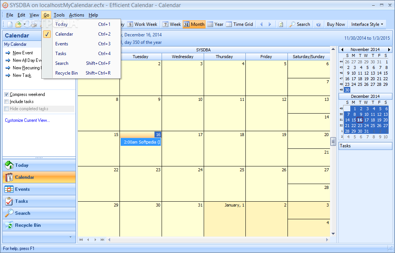Open the Edit menu
Viewport: 395px width, 253px height.
pyautogui.click(x=21, y=15)
